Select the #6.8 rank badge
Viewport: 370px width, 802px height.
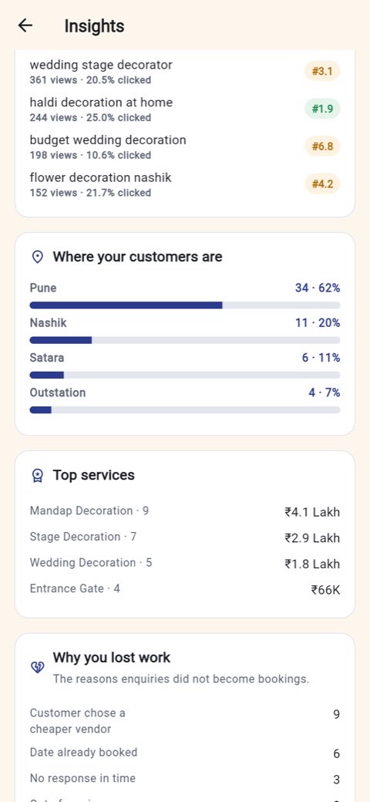(x=322, y=147)
